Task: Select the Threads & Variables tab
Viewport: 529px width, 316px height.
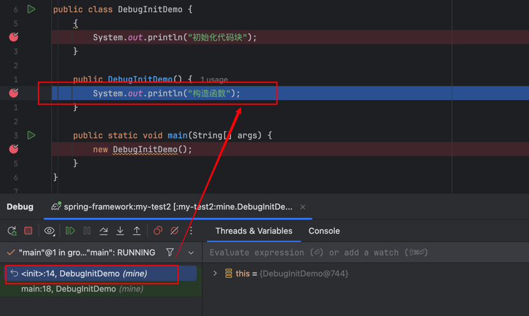Action: pyautogui.click(x=254, y=231)
